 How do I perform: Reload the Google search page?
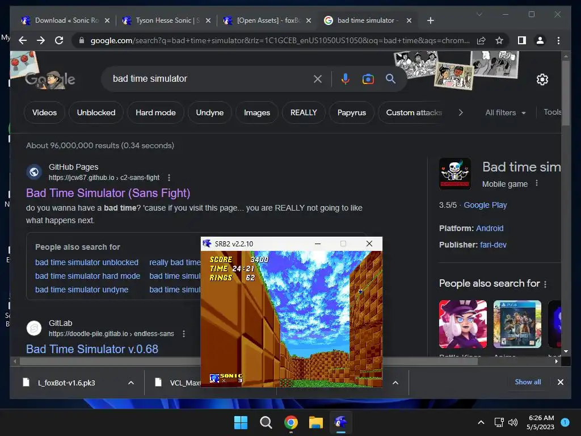point(59,40)
